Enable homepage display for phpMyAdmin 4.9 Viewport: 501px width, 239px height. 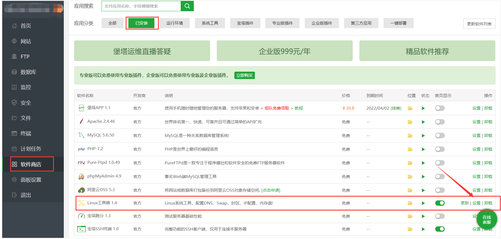pos(440,177)
